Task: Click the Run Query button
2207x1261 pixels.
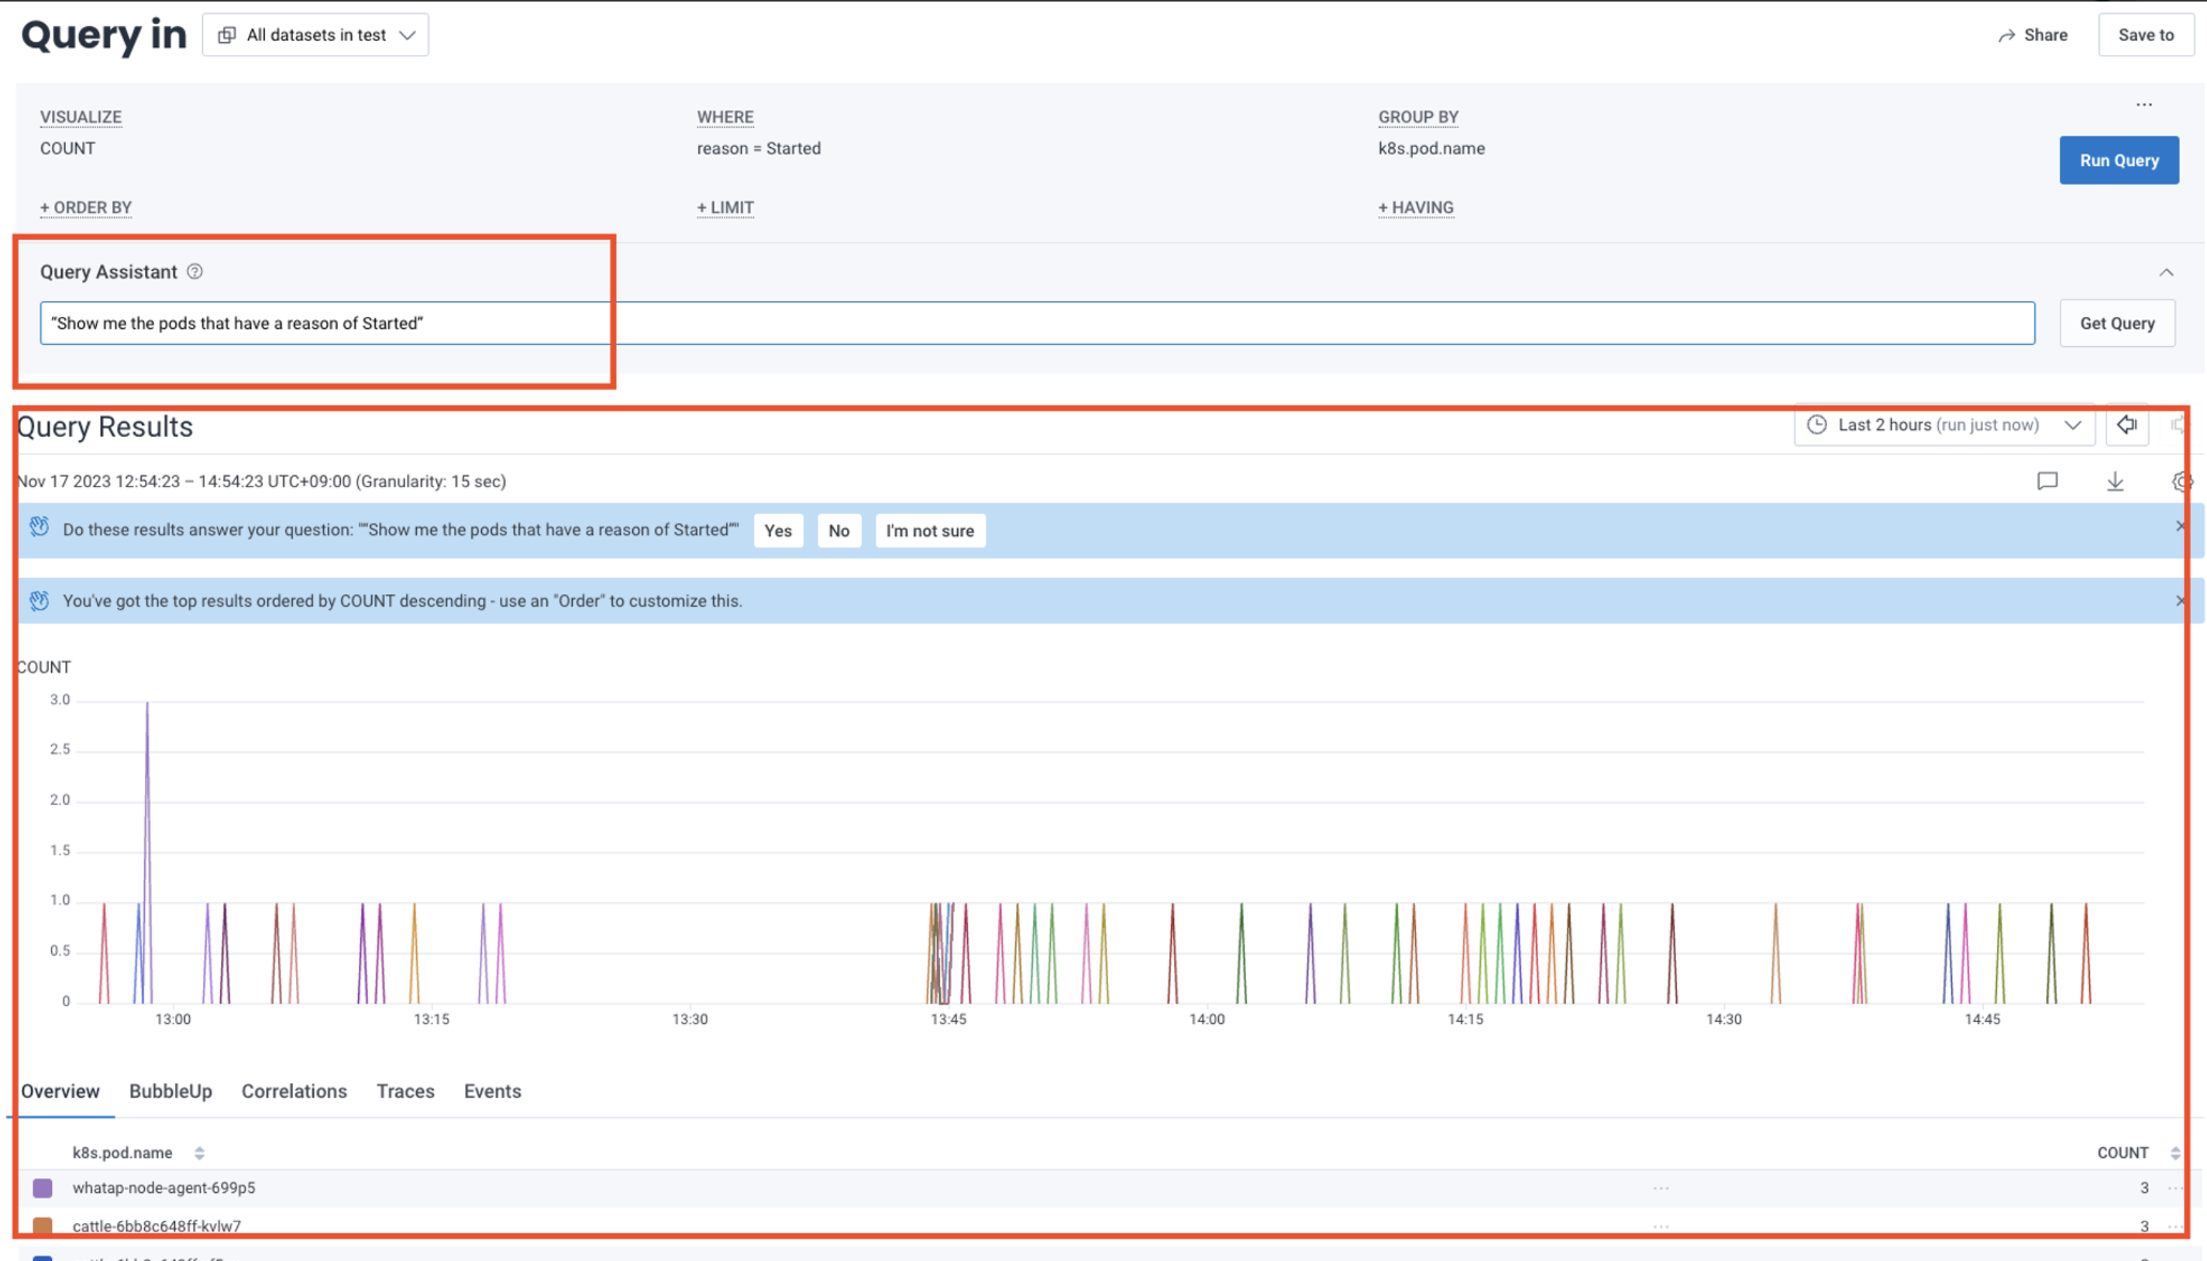Action: click(x=2118, y=160)
